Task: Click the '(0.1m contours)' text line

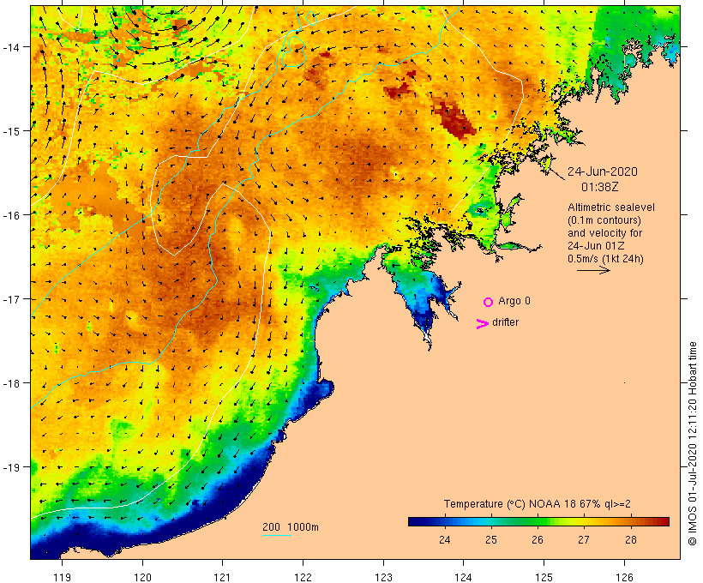Action: point(604,220)
